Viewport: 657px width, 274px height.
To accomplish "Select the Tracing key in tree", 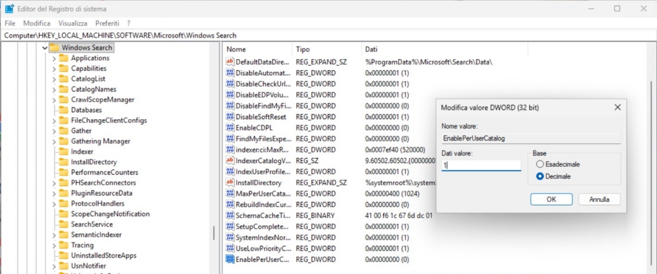I will tap(82, 245).
